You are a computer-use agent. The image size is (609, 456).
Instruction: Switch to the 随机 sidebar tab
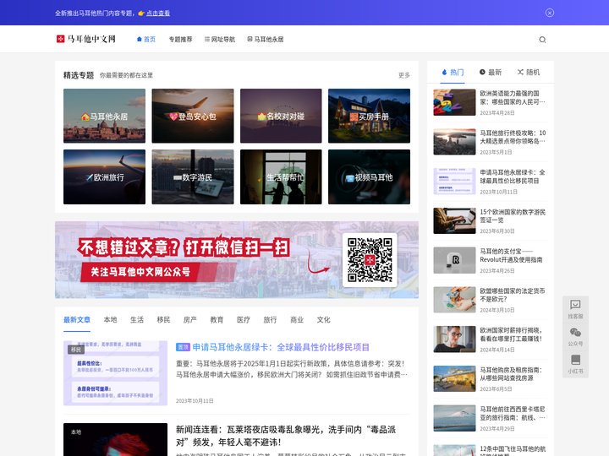528,72
